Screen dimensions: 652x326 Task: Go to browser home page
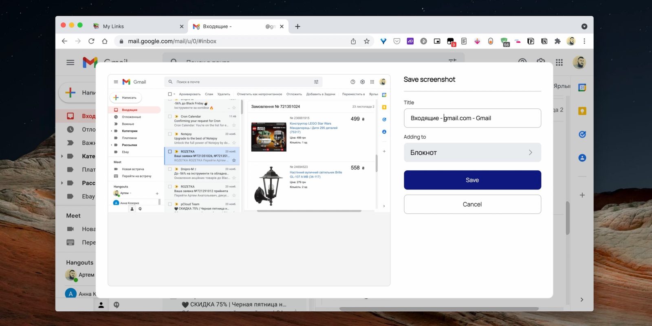coord(105,41)
